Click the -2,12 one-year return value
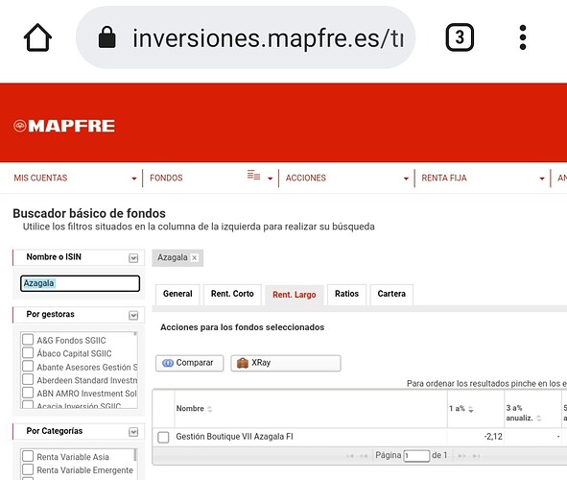Image resolution: width=567 pixels, height=480 pixels. pos(493,437)
